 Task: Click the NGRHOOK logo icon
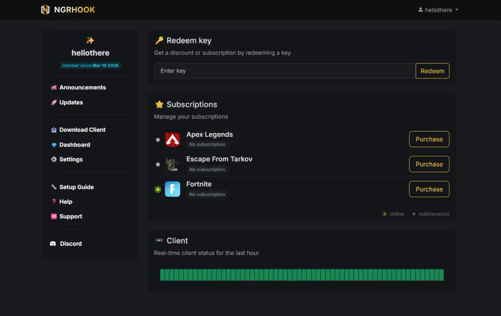pos(45,10)
